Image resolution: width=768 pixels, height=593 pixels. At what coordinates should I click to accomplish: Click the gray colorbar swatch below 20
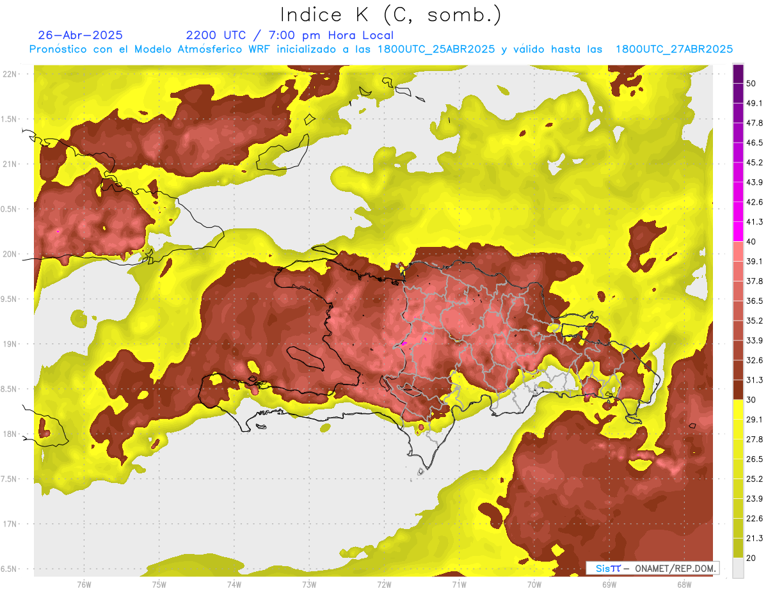point(738,568)
